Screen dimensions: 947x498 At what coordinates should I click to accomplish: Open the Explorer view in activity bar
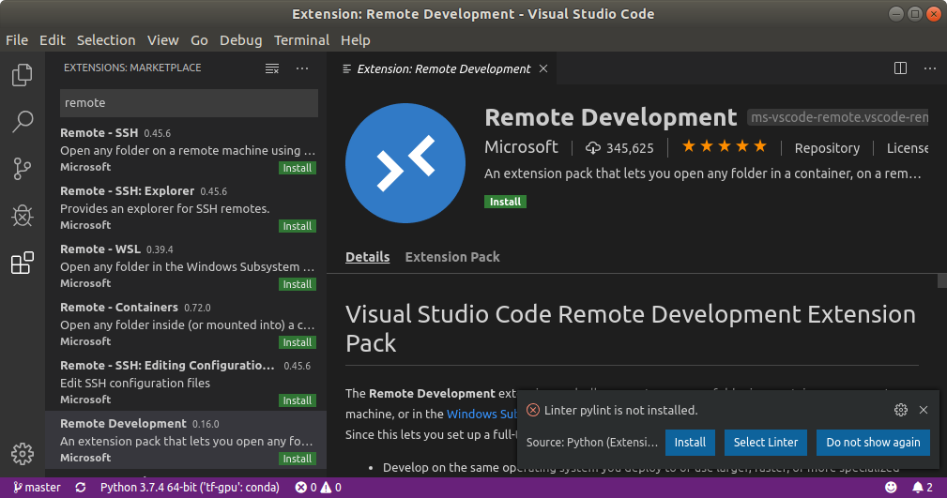coord(23,75)
